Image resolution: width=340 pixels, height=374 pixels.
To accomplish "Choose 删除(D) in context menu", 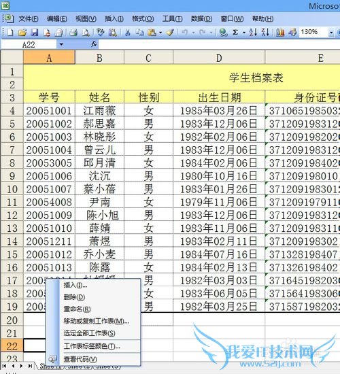I will 93,297.
